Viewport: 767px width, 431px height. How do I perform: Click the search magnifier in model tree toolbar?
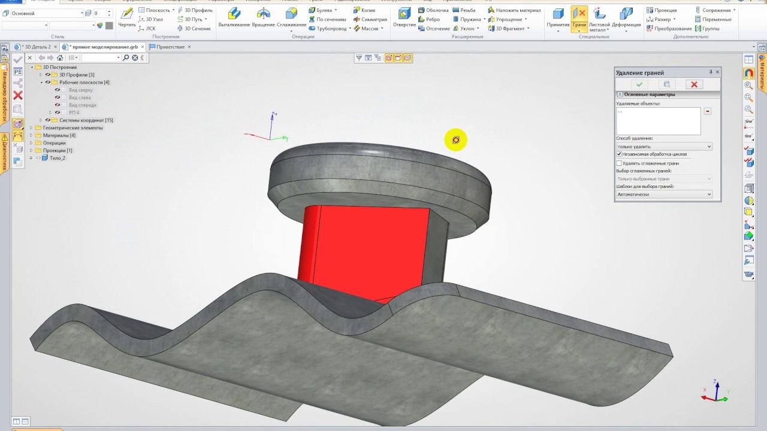(126, 57)
